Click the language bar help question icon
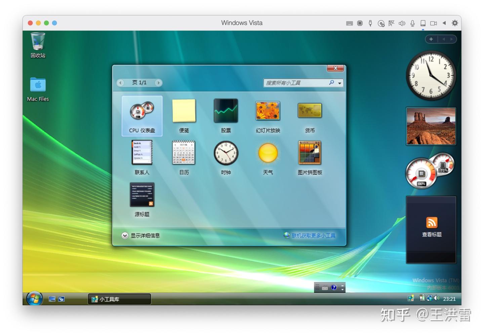The image size is (484, 335). click(333, 287)
